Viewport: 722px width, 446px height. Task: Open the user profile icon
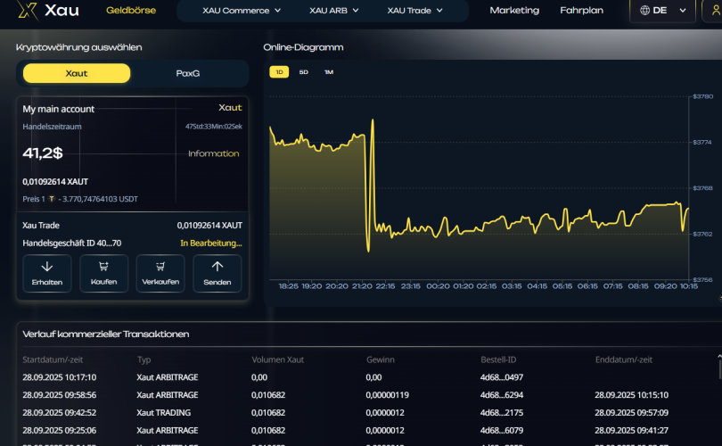click(x=715, y=11)
